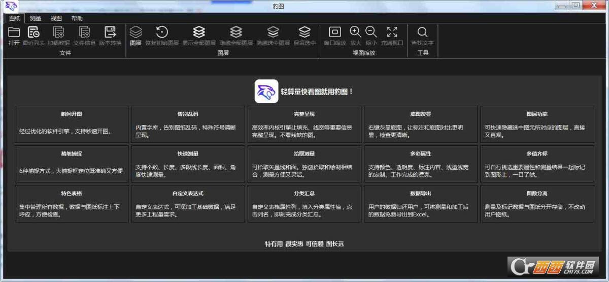Screen dimensions: 609x282
Task: Click the text 特有用 很实惠 可信赖 图长远
Action: coord(304,244)
